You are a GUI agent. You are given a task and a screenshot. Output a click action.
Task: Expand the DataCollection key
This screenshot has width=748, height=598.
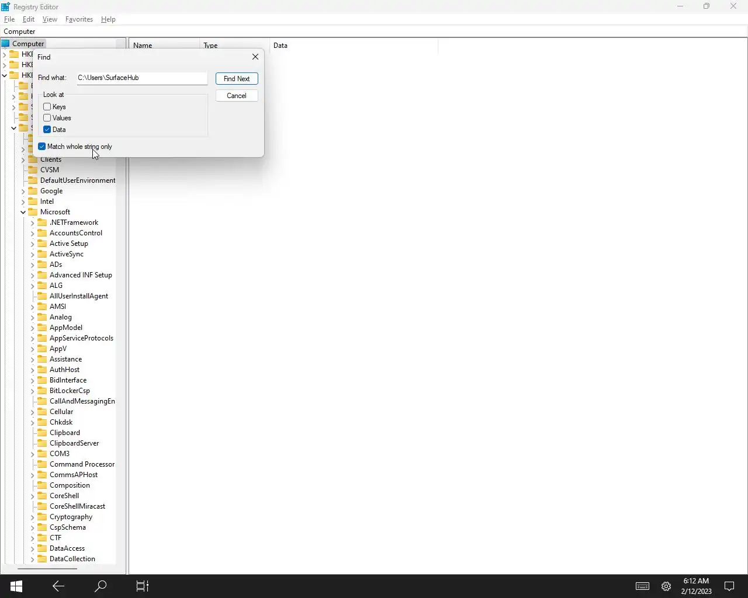click(x=33, y=559)
